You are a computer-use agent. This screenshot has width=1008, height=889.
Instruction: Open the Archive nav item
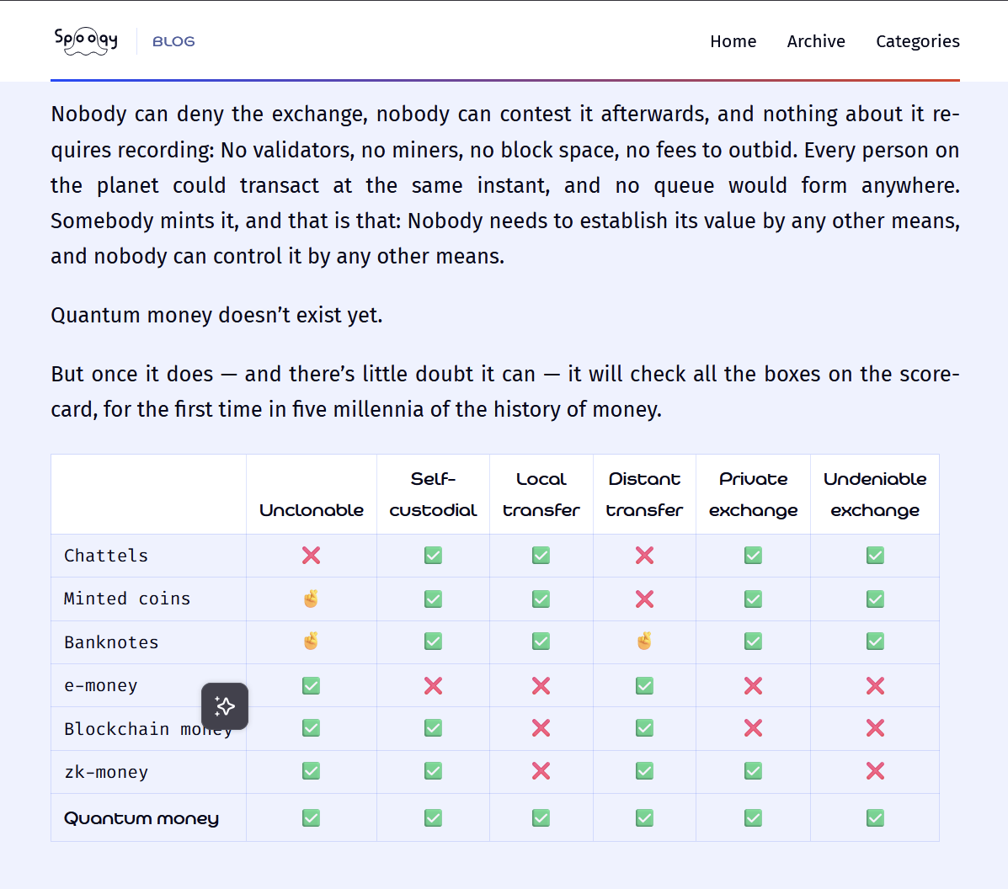(x=816, y=41)
